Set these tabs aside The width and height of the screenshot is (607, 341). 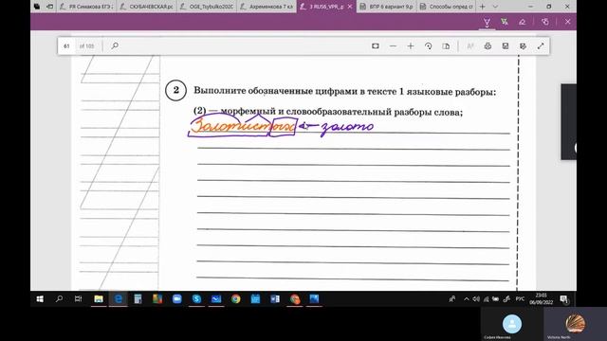(50, 7)
